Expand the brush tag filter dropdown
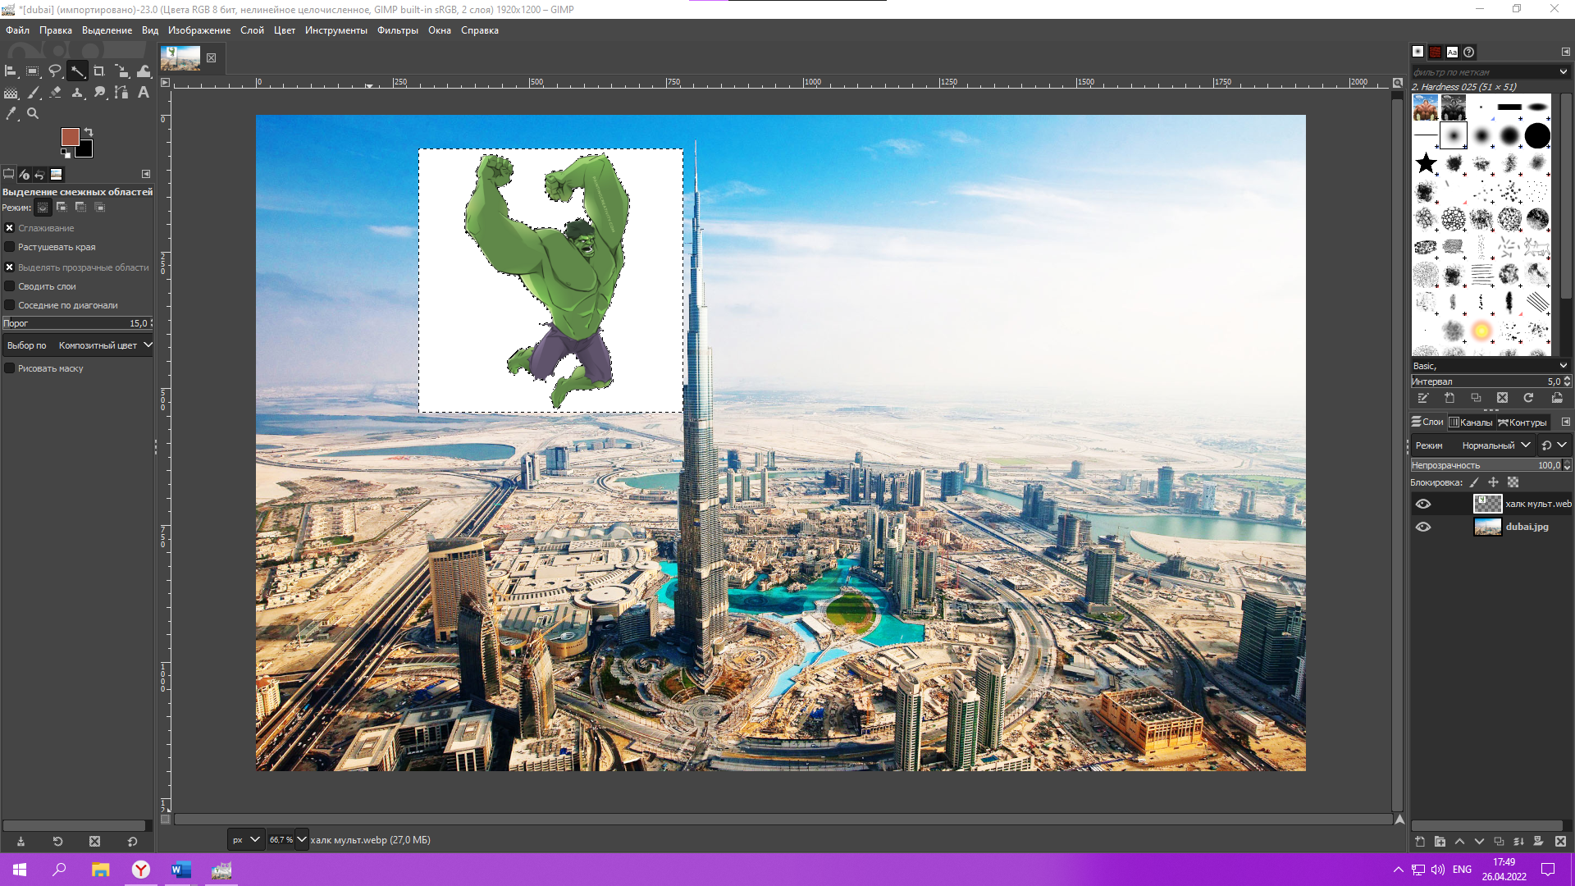This screenshot has height=886, width=1575. (x=1563, y=72)
